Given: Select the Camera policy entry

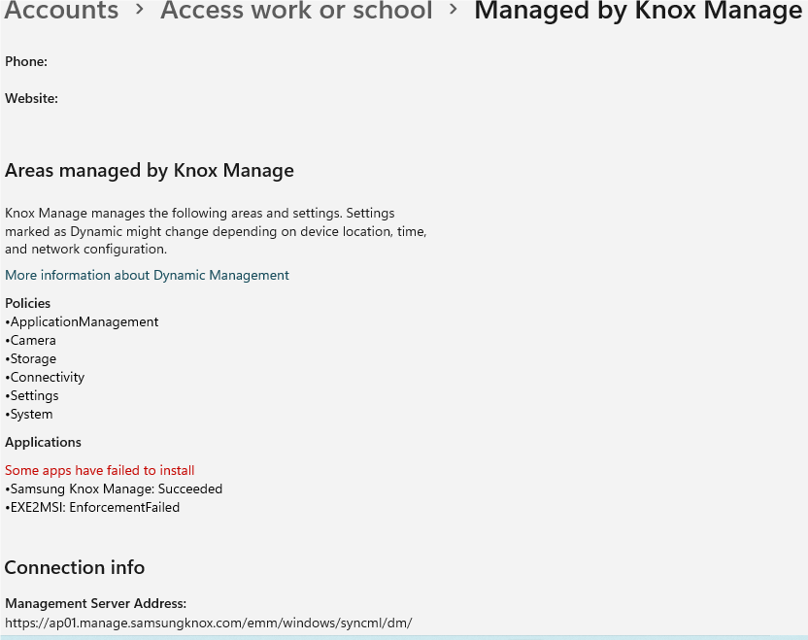Looking at the screenshot, I should (x=32, y=340).
